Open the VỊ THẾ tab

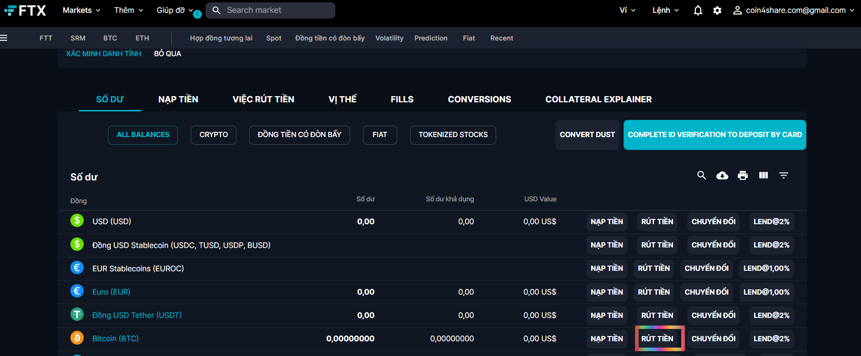(x=342, y=99)
